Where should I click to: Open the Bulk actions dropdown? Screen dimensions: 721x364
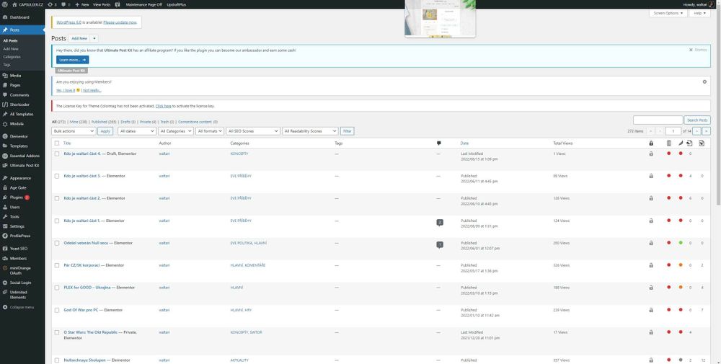coord(73,131)
